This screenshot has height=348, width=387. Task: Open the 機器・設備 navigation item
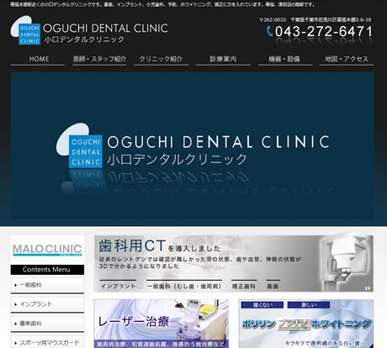285,60
